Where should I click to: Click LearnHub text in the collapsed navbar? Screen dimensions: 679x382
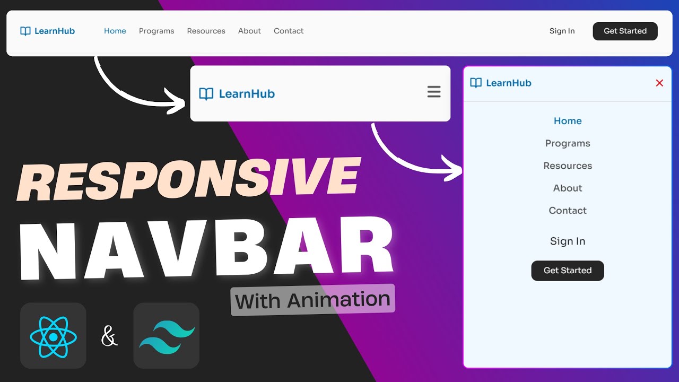[247, 94]
